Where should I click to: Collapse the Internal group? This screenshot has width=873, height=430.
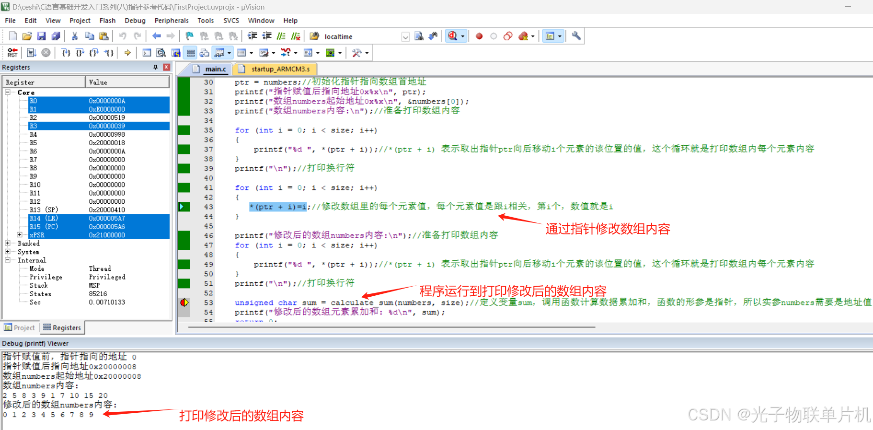8,260
